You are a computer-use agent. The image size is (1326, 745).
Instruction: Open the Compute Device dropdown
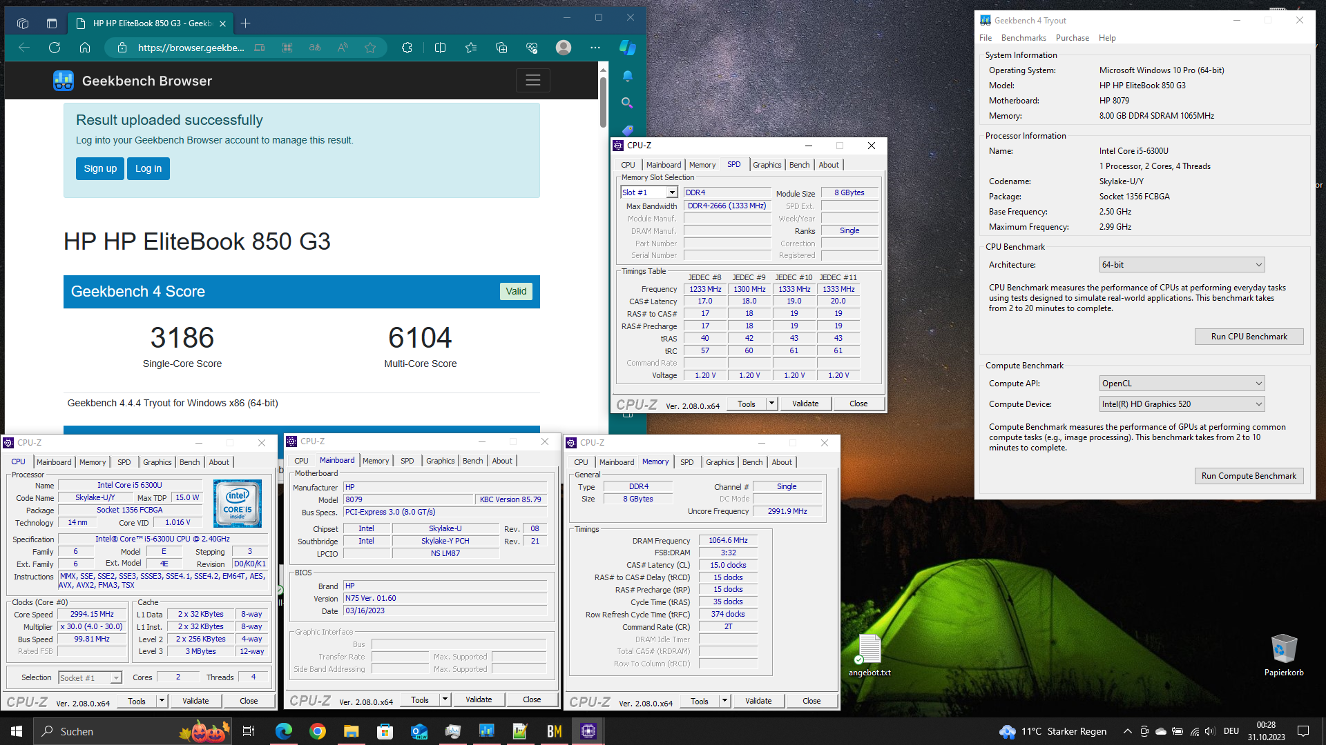click(1182, 404)
